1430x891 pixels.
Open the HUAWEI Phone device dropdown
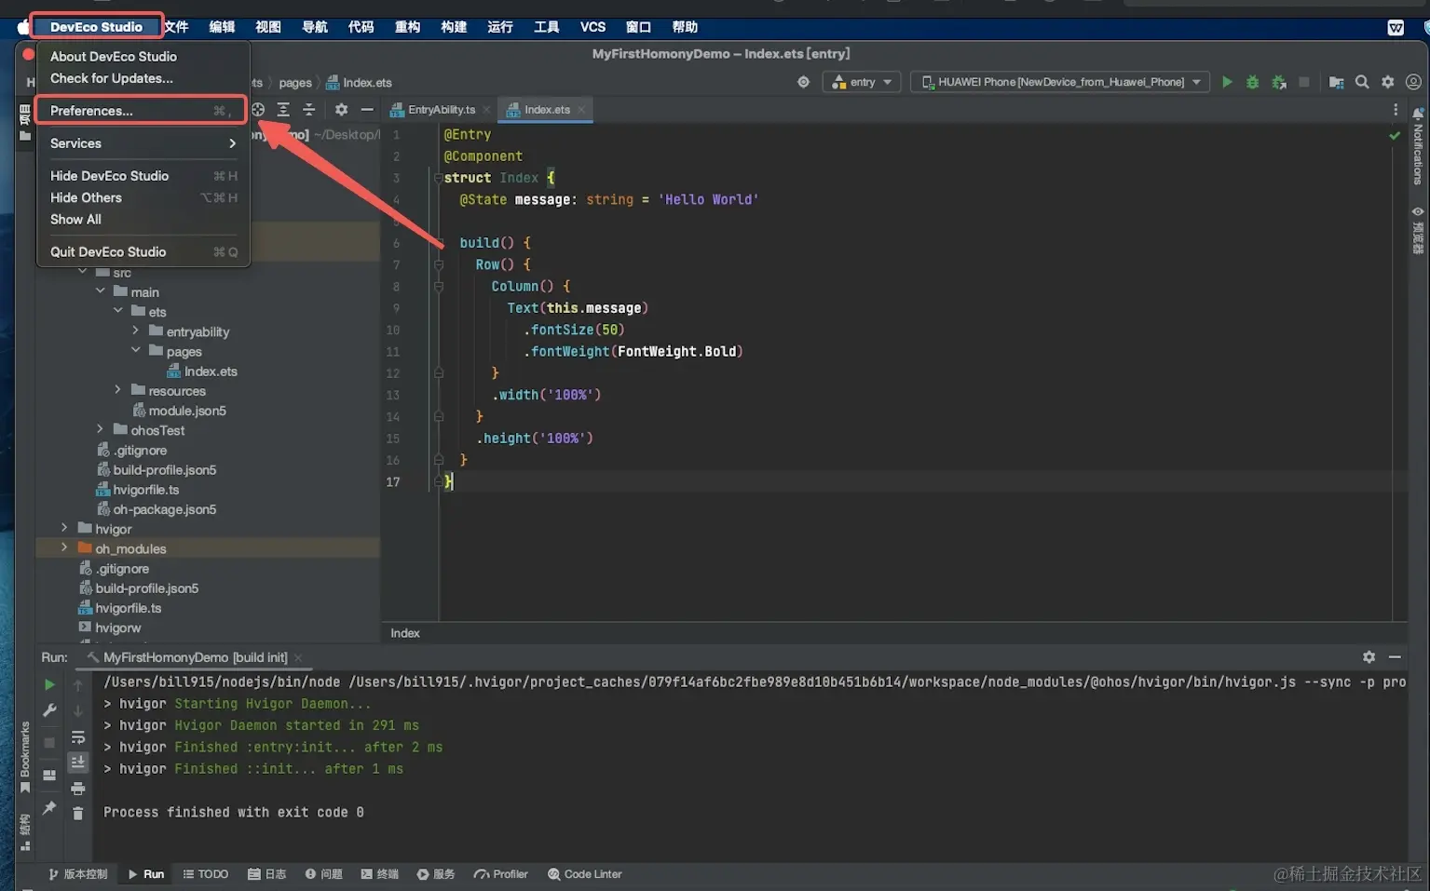tap(1060, 82)
